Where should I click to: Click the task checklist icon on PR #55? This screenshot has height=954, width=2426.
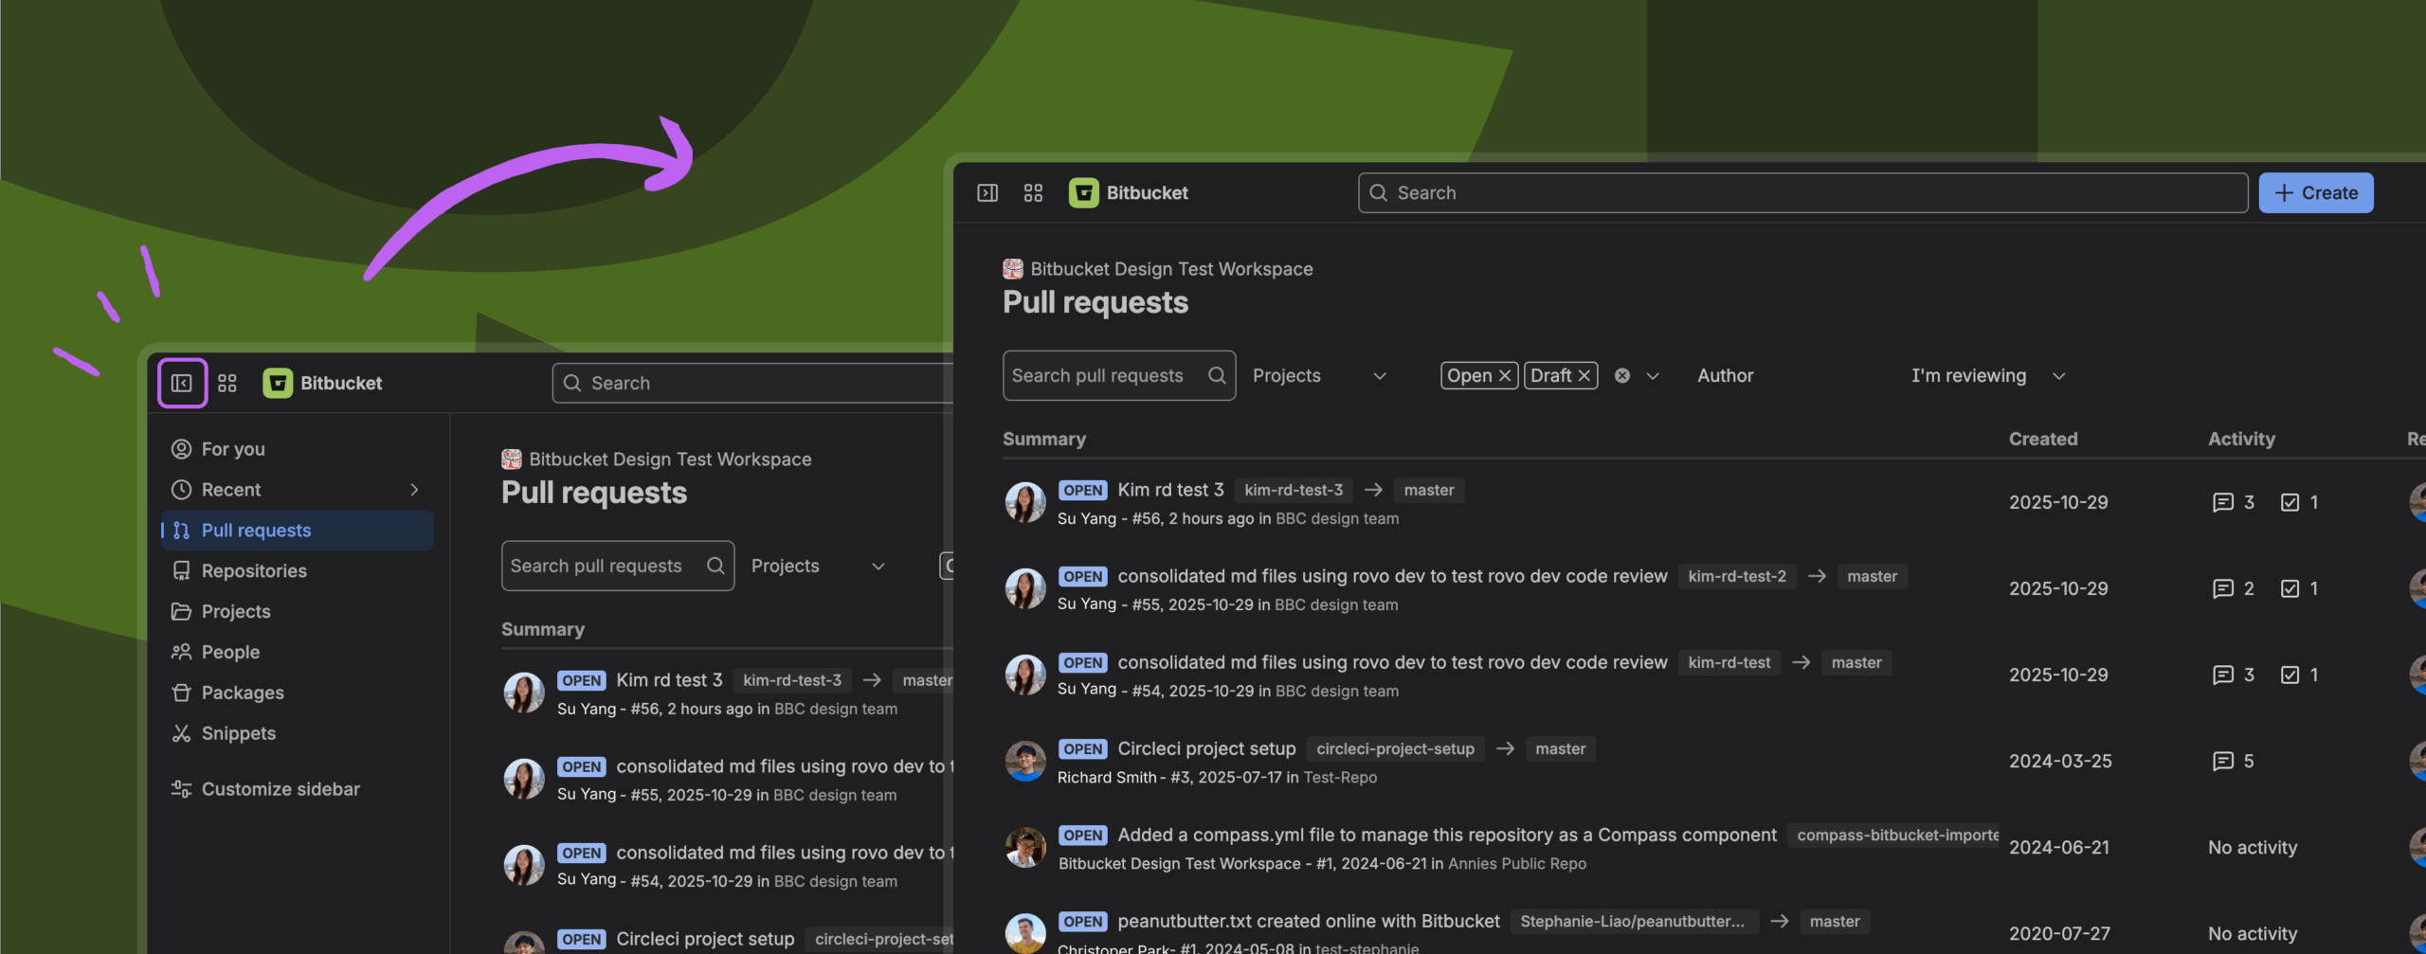pos(2291,588)
